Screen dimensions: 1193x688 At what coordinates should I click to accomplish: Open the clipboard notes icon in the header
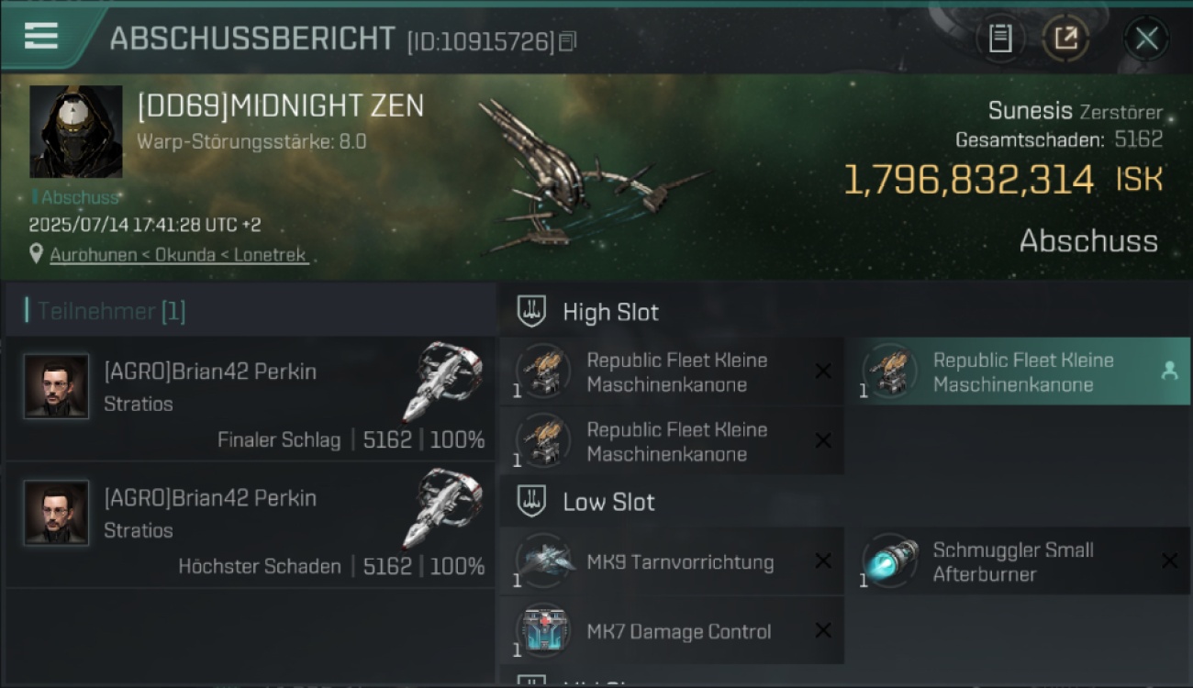click(1000, 38)
